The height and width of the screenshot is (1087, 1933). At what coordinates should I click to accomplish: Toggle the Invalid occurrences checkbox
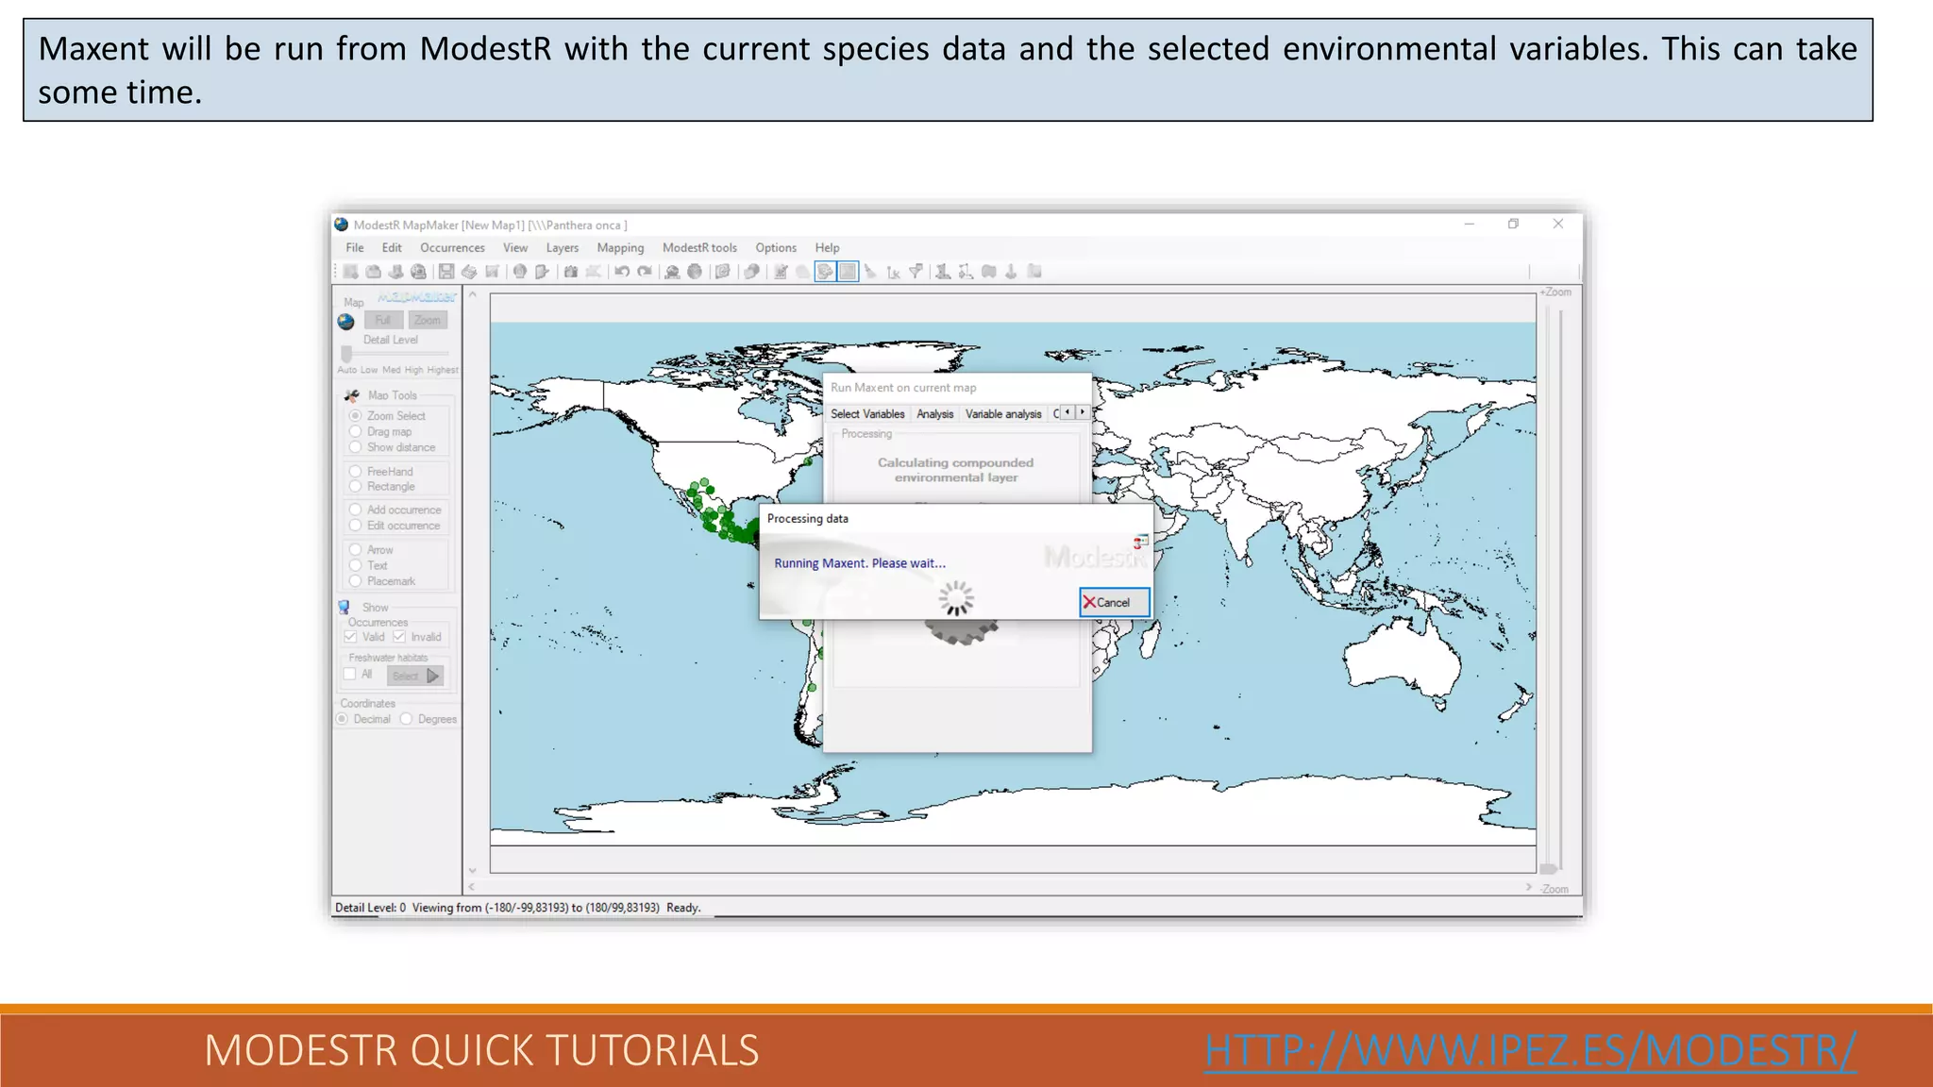click(399, 637)
